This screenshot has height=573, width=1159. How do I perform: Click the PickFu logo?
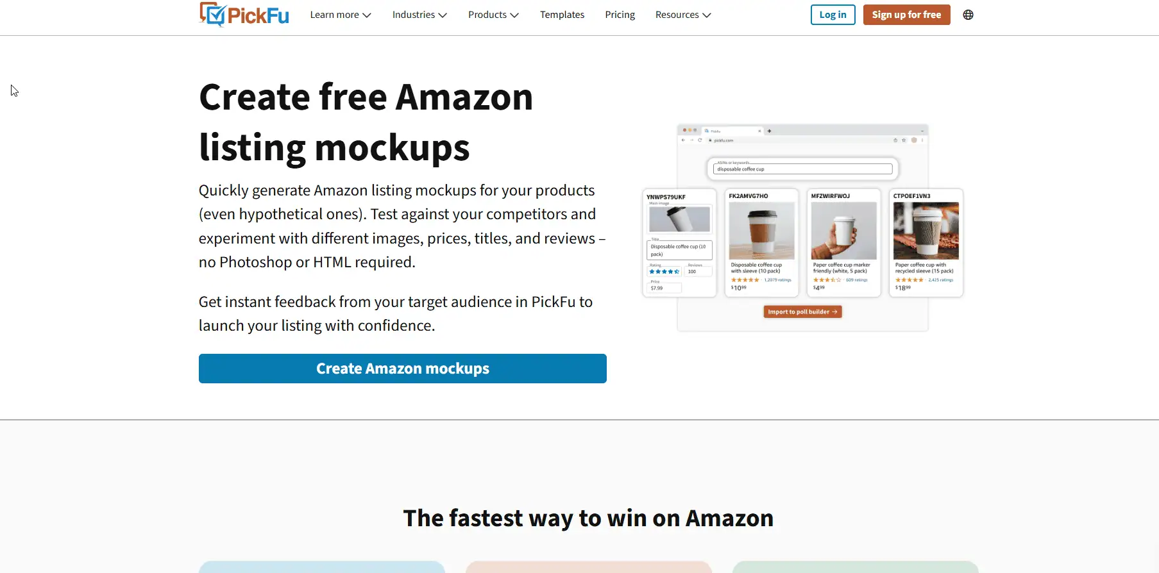tap(244, 14)
